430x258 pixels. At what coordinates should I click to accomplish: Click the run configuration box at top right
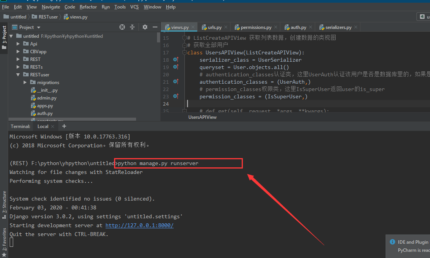point(423,17)
